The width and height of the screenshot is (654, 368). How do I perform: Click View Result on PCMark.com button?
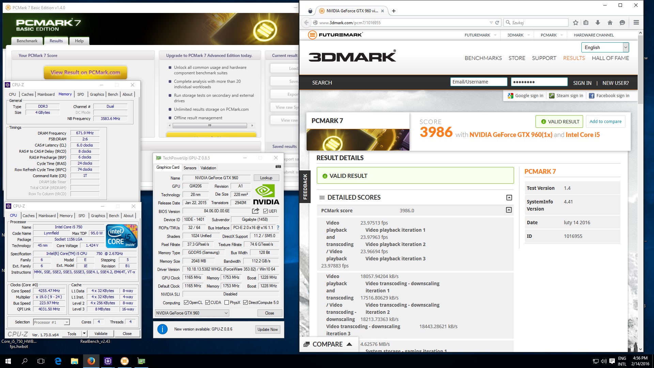[x=85, y=72]
